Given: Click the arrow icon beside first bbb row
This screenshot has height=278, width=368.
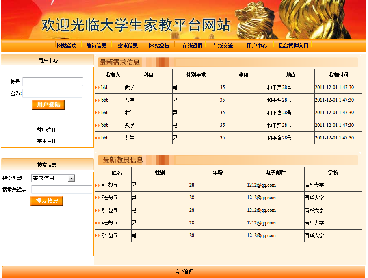Looking at the screenshot, I should pos(97,87).
